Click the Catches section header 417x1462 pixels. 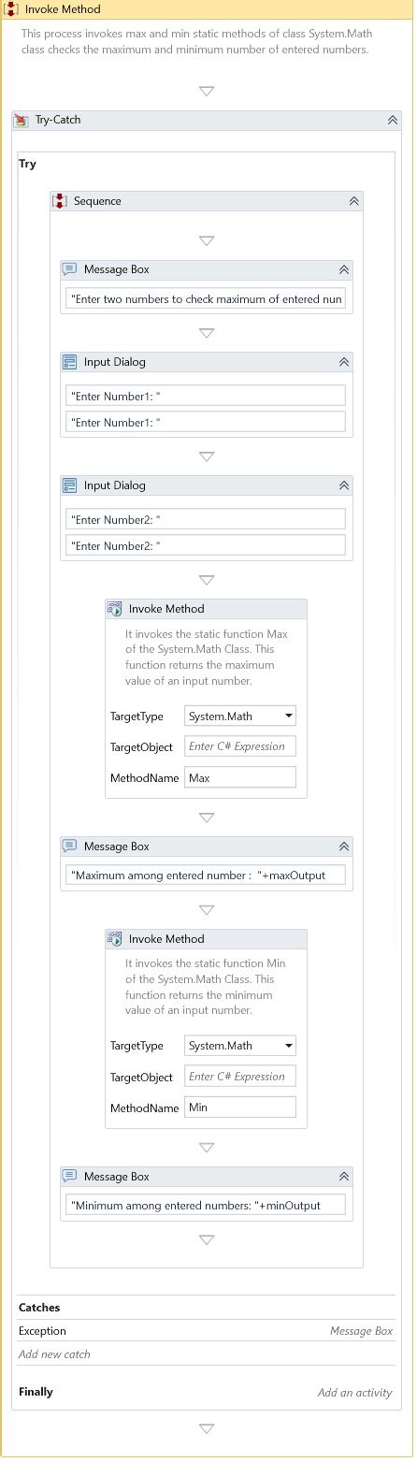click(39, 1308)
